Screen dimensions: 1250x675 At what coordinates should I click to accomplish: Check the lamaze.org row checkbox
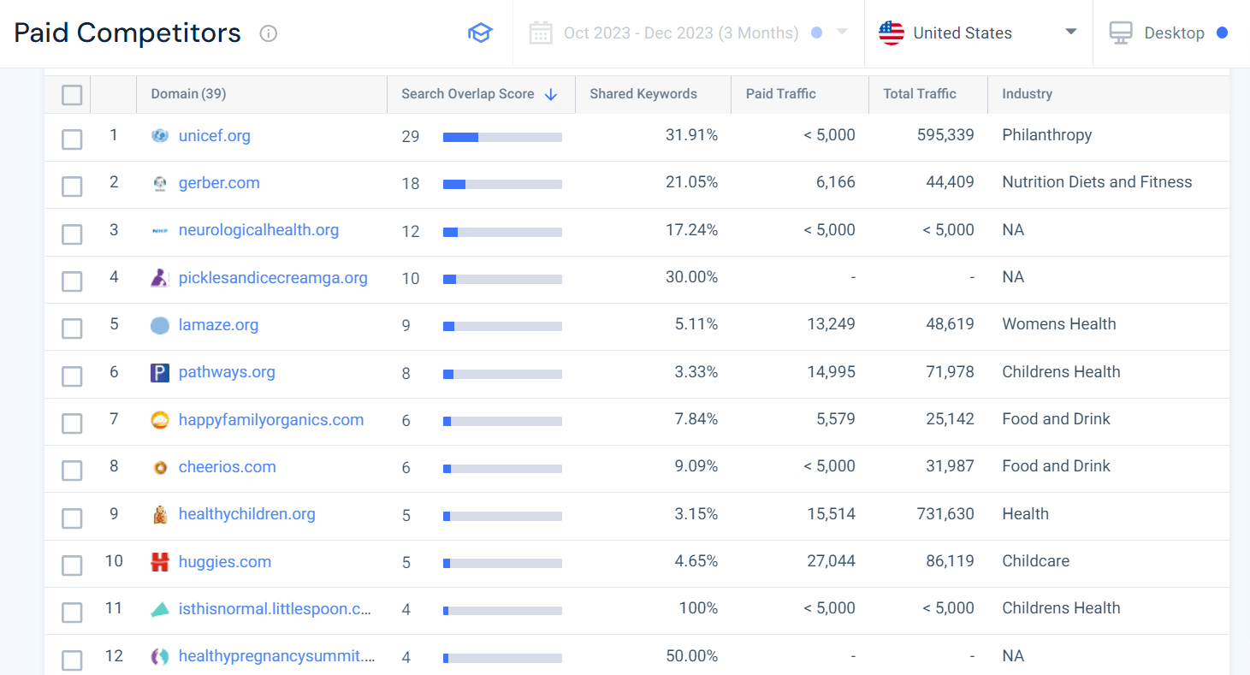[72, 329]
